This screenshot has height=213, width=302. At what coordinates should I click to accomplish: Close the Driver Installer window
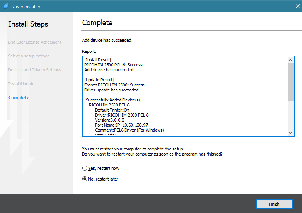(x=298, y=6)
